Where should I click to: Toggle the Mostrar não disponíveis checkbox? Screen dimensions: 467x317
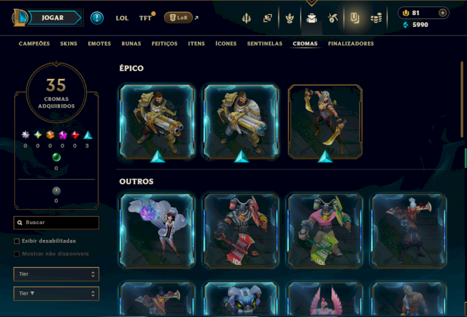click(17, 254)
